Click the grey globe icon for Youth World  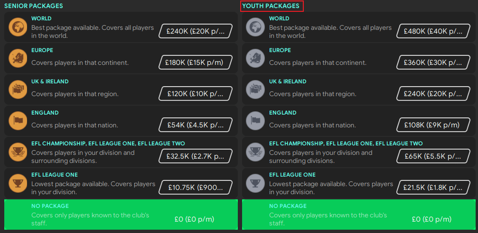tap(256, 27)
